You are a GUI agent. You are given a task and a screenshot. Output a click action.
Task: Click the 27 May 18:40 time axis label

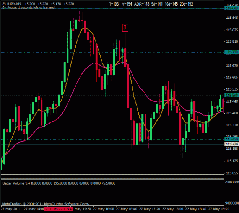[196, 209]
